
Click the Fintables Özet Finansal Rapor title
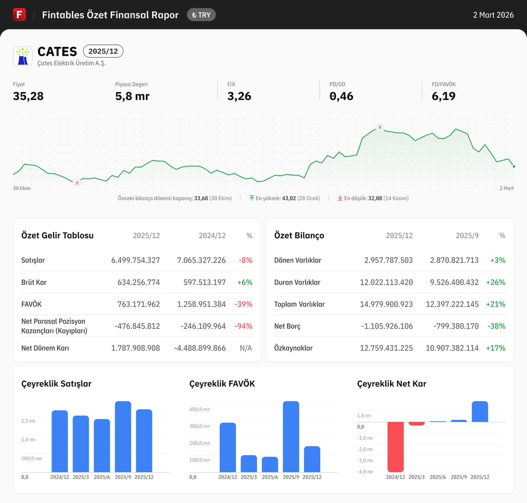[x=110, y=15]
